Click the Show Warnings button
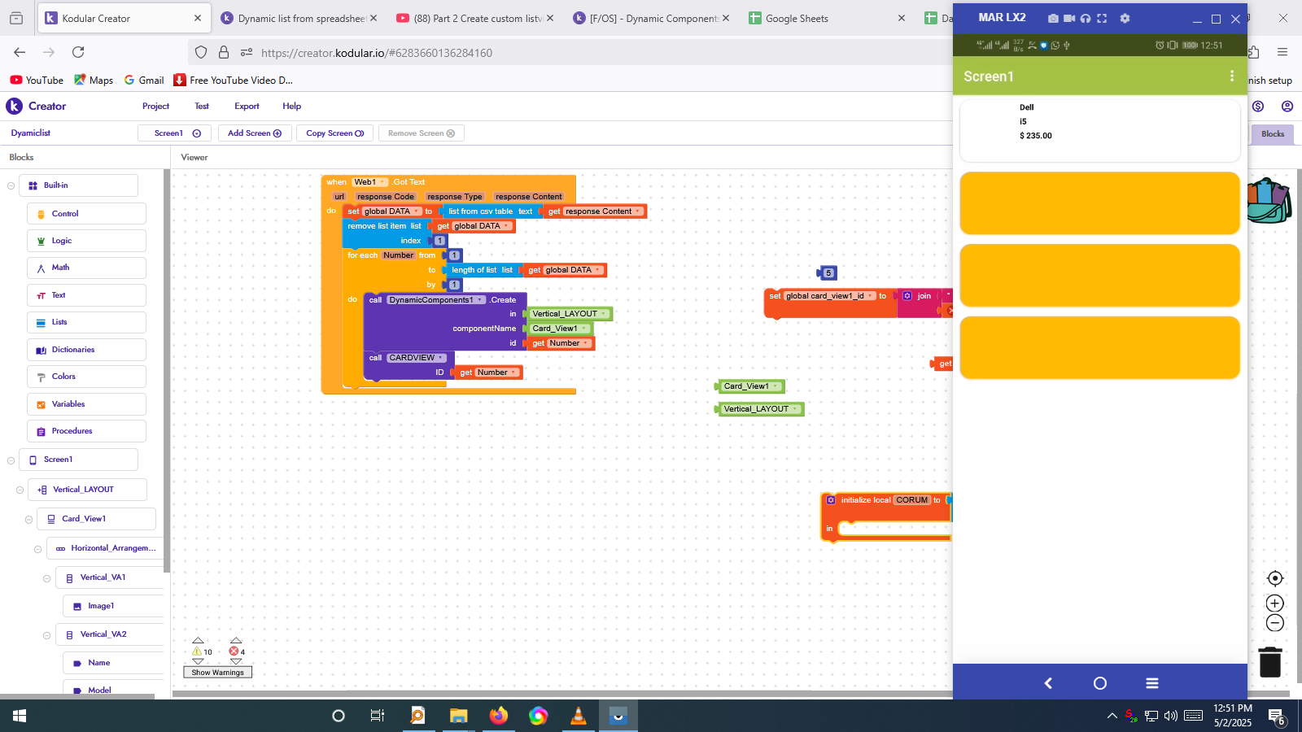 [x=218, y=673]
